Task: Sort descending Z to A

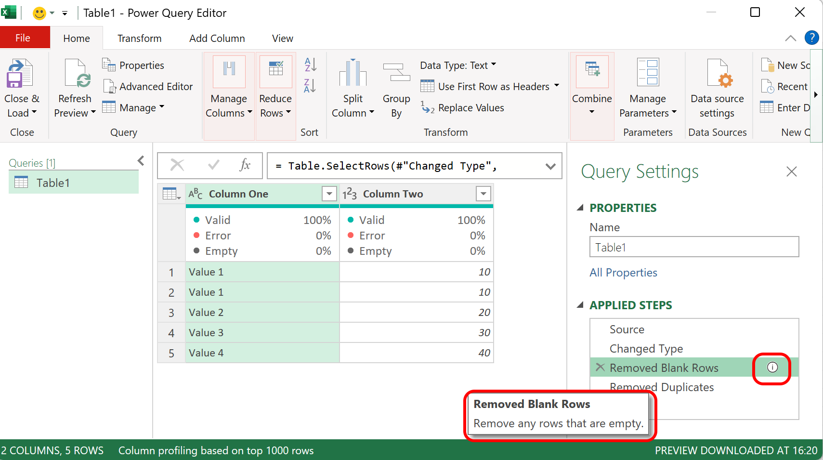Action: [310, 86]
